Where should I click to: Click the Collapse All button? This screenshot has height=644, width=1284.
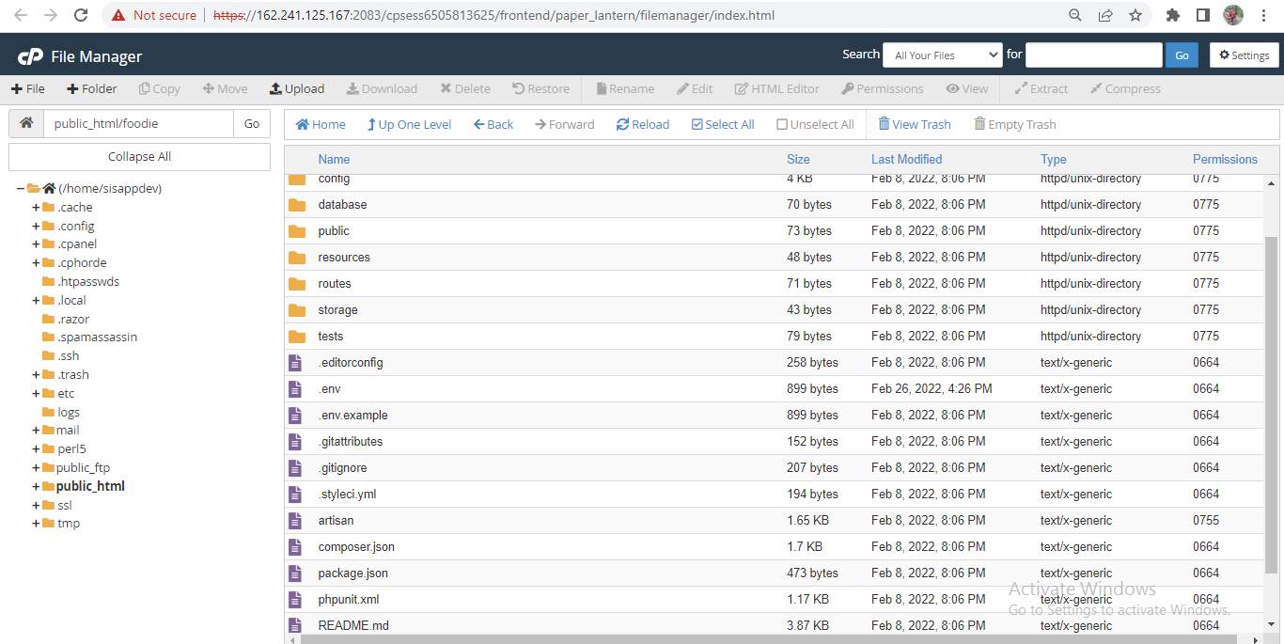139,157
